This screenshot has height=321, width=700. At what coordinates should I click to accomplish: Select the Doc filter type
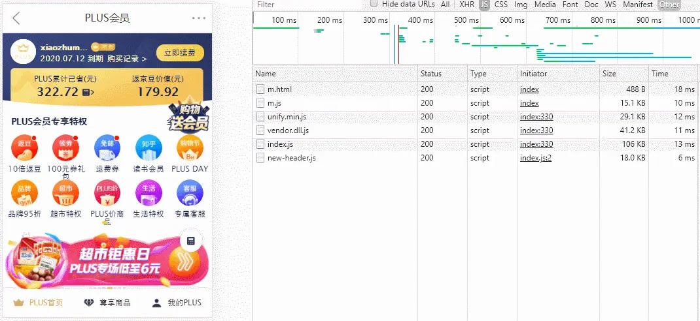tap(591, 5)
